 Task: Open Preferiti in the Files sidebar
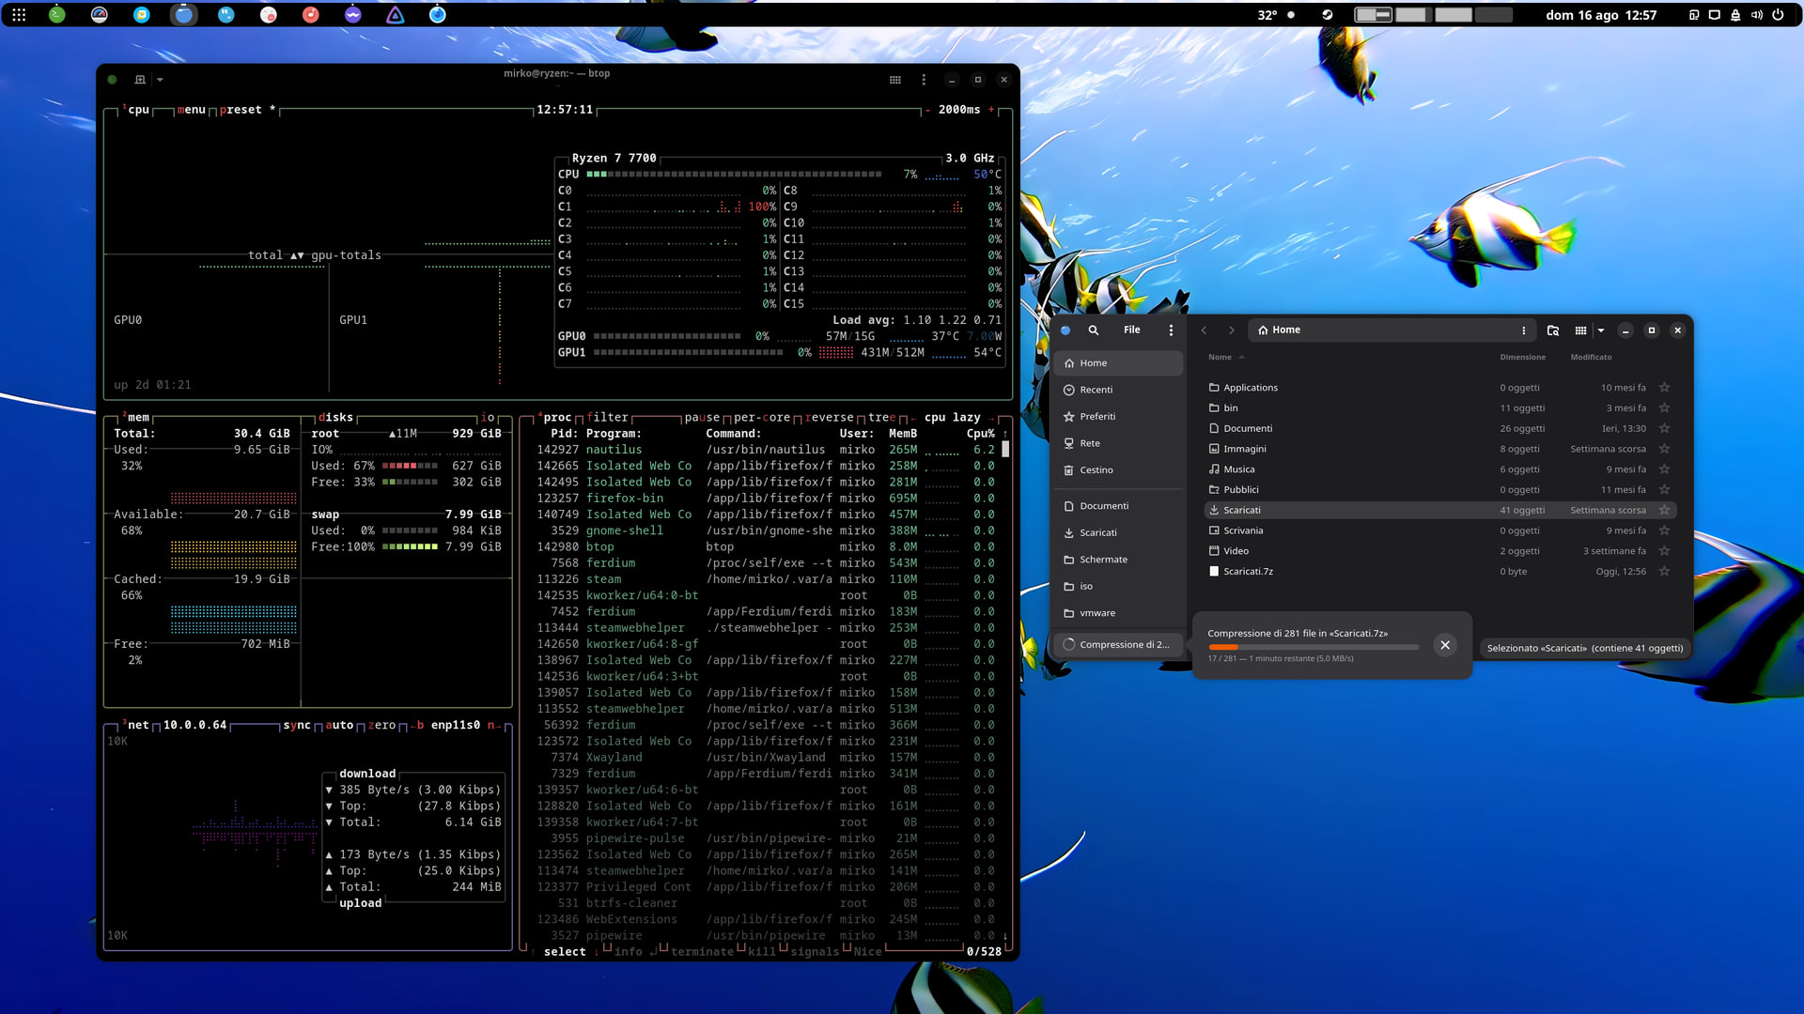[1118, 417]
